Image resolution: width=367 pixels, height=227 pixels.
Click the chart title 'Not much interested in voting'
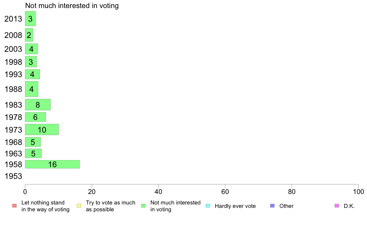point(72,6)
